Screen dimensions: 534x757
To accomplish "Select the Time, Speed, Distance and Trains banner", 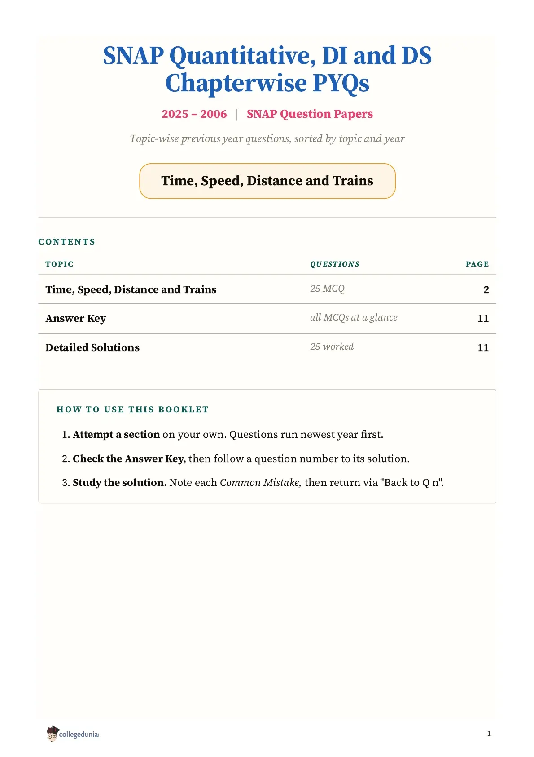I will click(x=267, y=181).
